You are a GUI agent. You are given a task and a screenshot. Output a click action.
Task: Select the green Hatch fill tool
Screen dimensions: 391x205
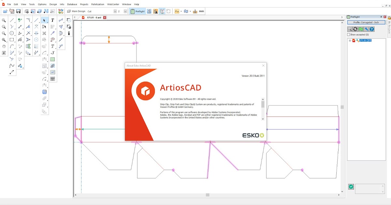pyautogui.click(x=52, y=59)
